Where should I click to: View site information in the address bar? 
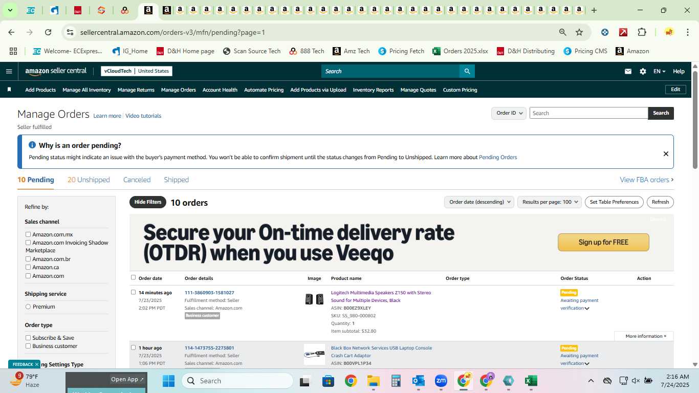pos(70,32)
